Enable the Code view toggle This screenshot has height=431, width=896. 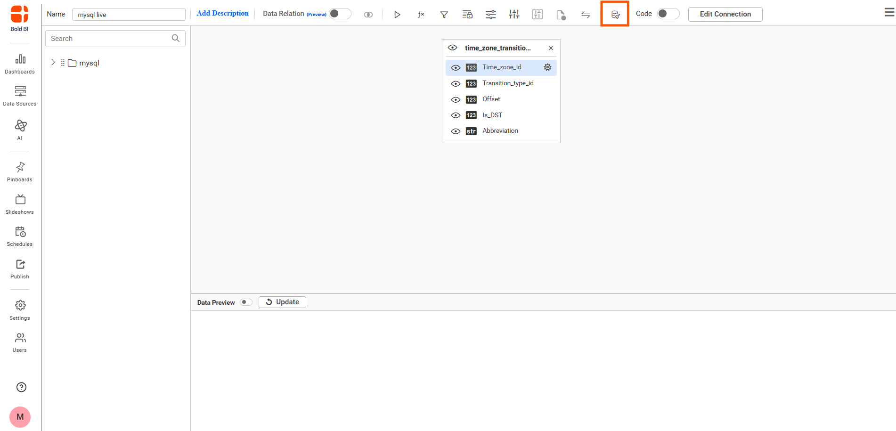click(x=668, y=14)
